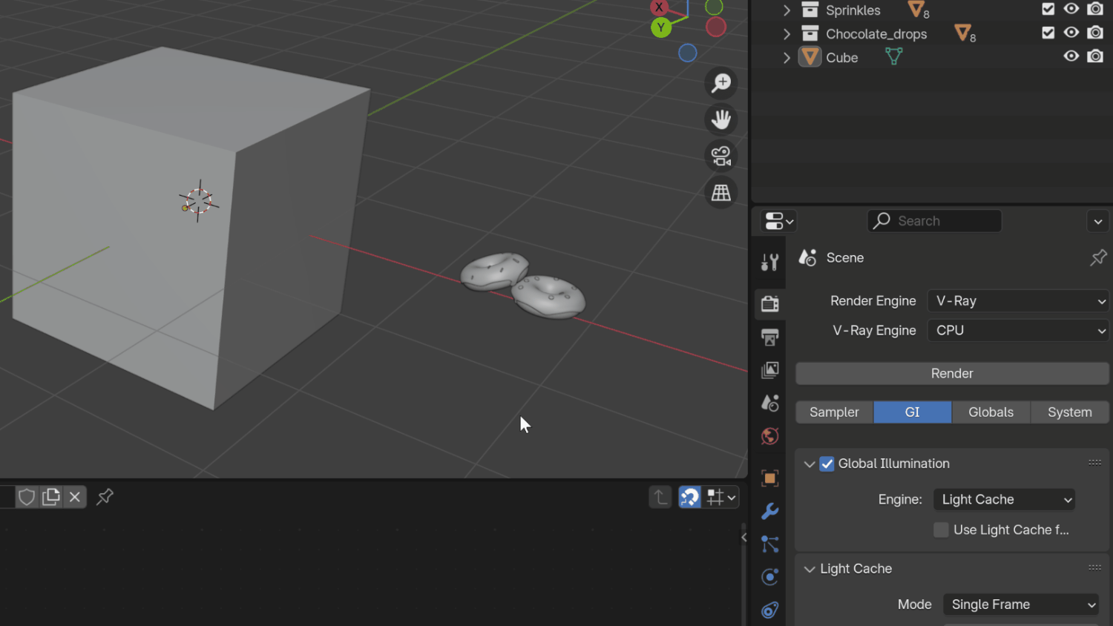Open the GI Engine Light Cache dropdown
Screen dimensions: 1113x626
coord(1004,500)
